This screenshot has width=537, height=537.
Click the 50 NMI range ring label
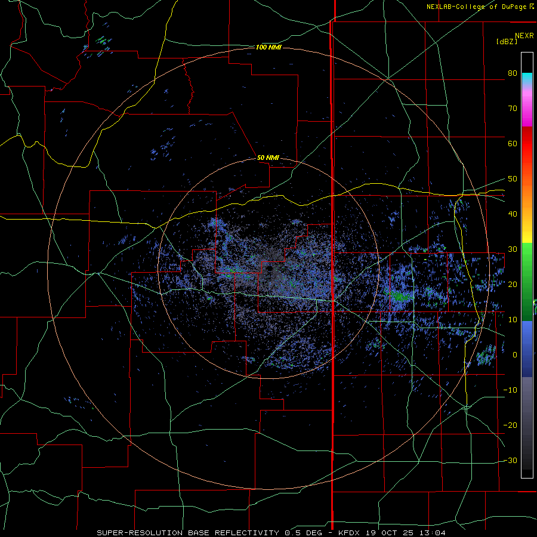(268, 158)
